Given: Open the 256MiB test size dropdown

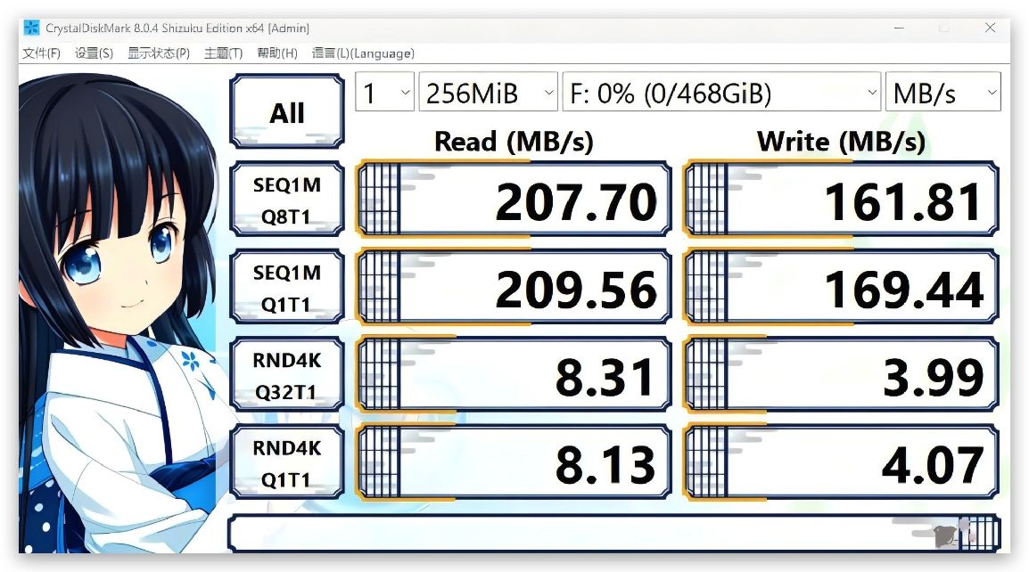Looking at the screenshot, I should (x=489, y=92).
